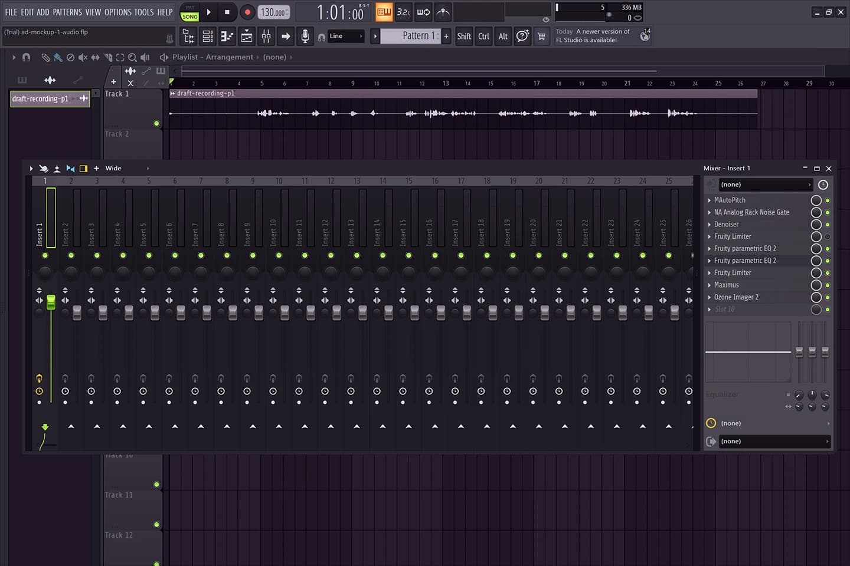Click the help question-mark bubble icon
850x566 pixels.
coord(522,37)
